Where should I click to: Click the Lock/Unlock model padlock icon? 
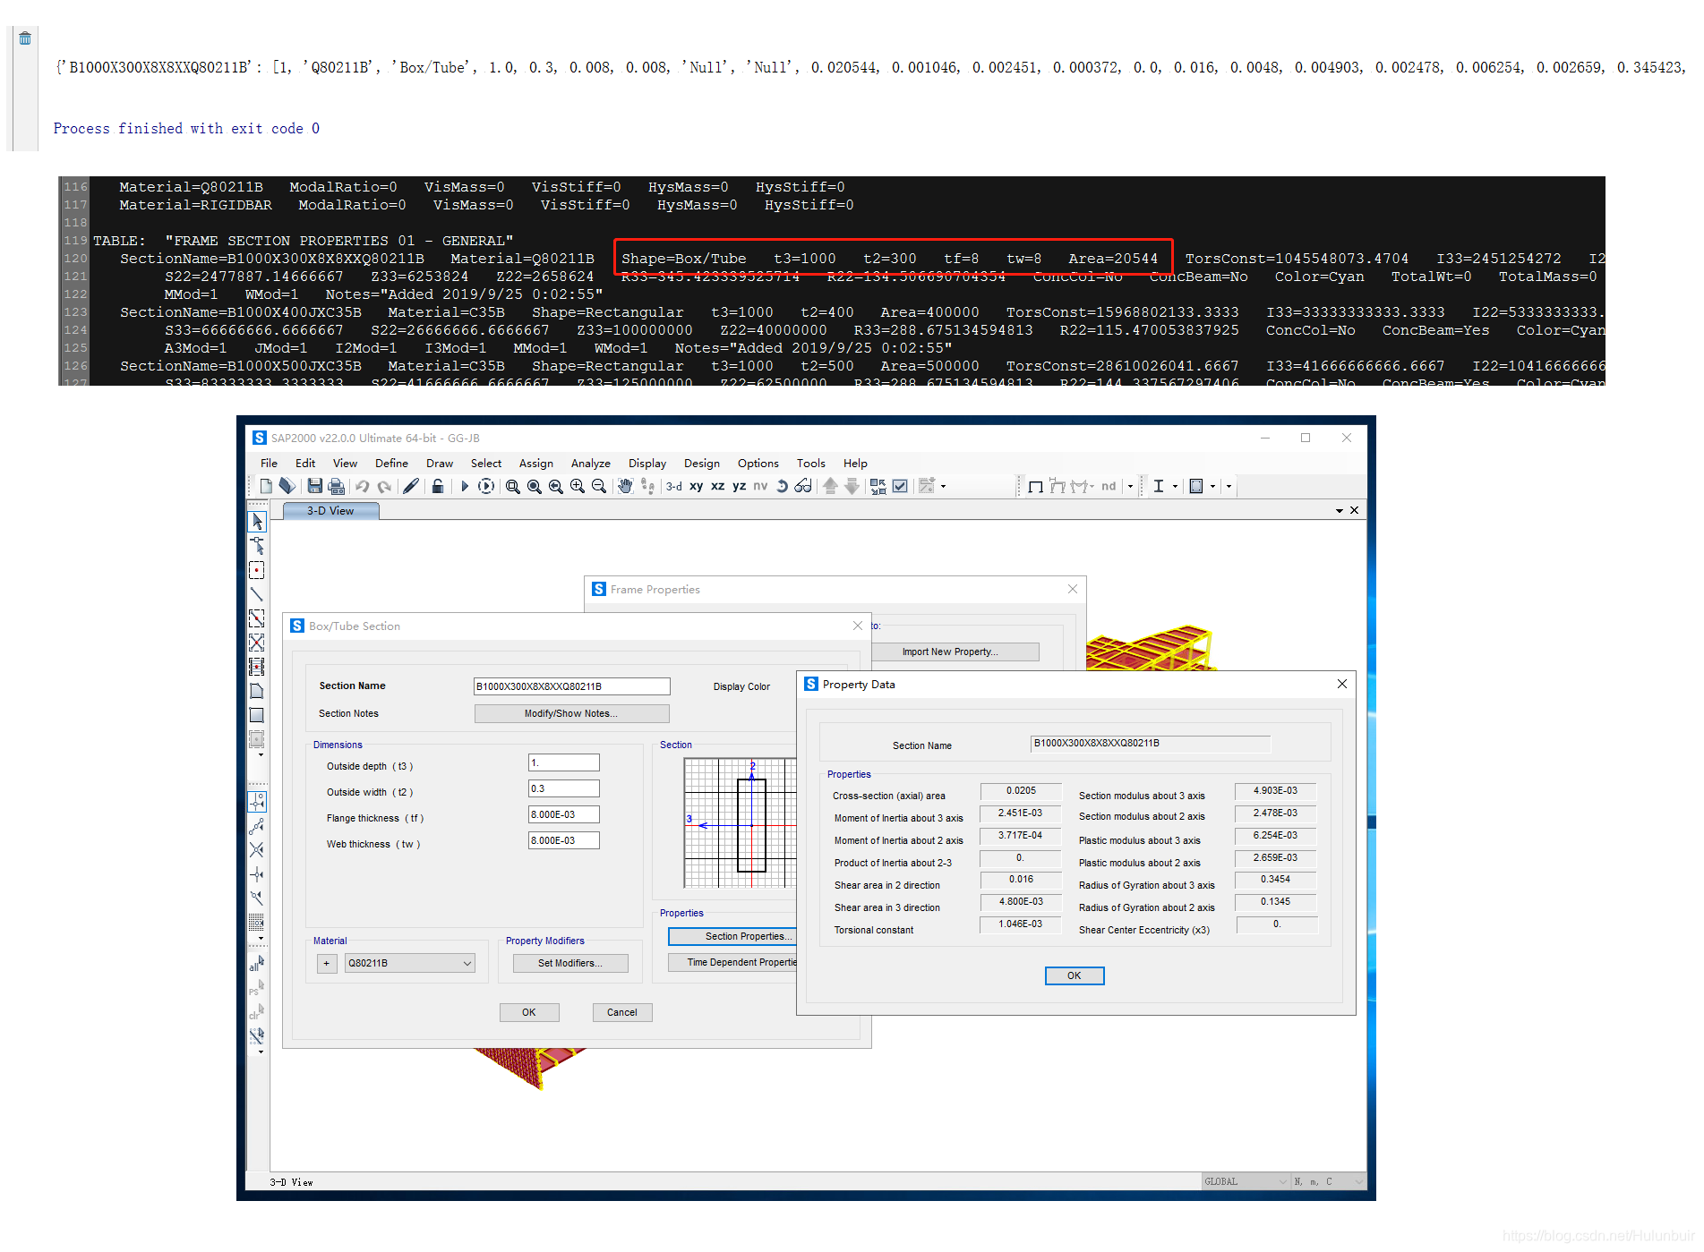tap(437, 486)
